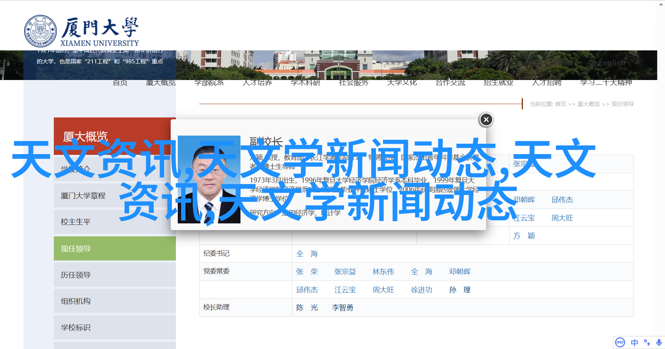Open 历任领导 in the sidebar
This screenshot has height=349, width=665.
(115, 275)
